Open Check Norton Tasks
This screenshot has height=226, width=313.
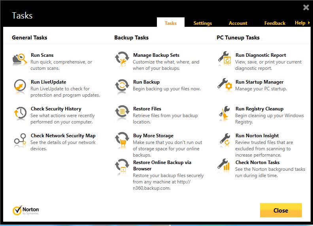point(258,162)
